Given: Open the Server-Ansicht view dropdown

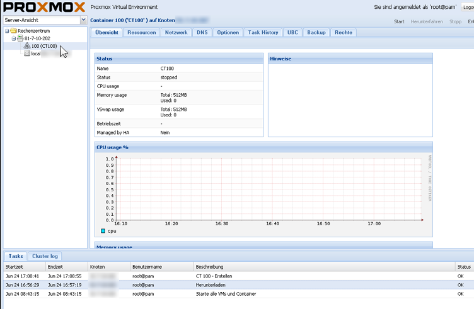Looking at the screenshot, I should (x=83, y=20).
